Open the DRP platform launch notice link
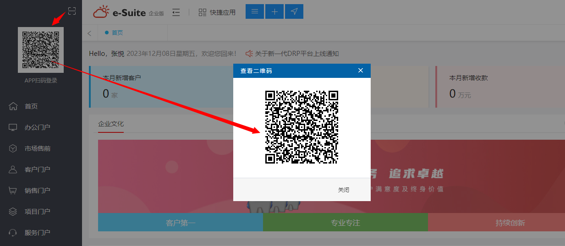The height and width of the screenshot is (246, 565). coord(296,54)
